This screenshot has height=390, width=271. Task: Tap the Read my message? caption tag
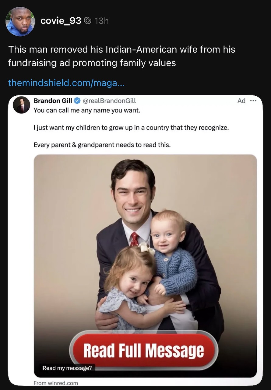pyautogui.click(x=67, y=368)
